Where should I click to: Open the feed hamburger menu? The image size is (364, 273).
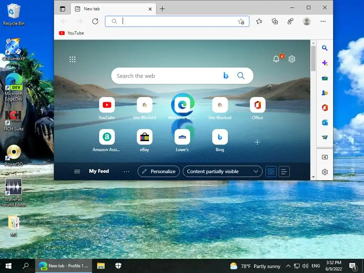[77, 171]
